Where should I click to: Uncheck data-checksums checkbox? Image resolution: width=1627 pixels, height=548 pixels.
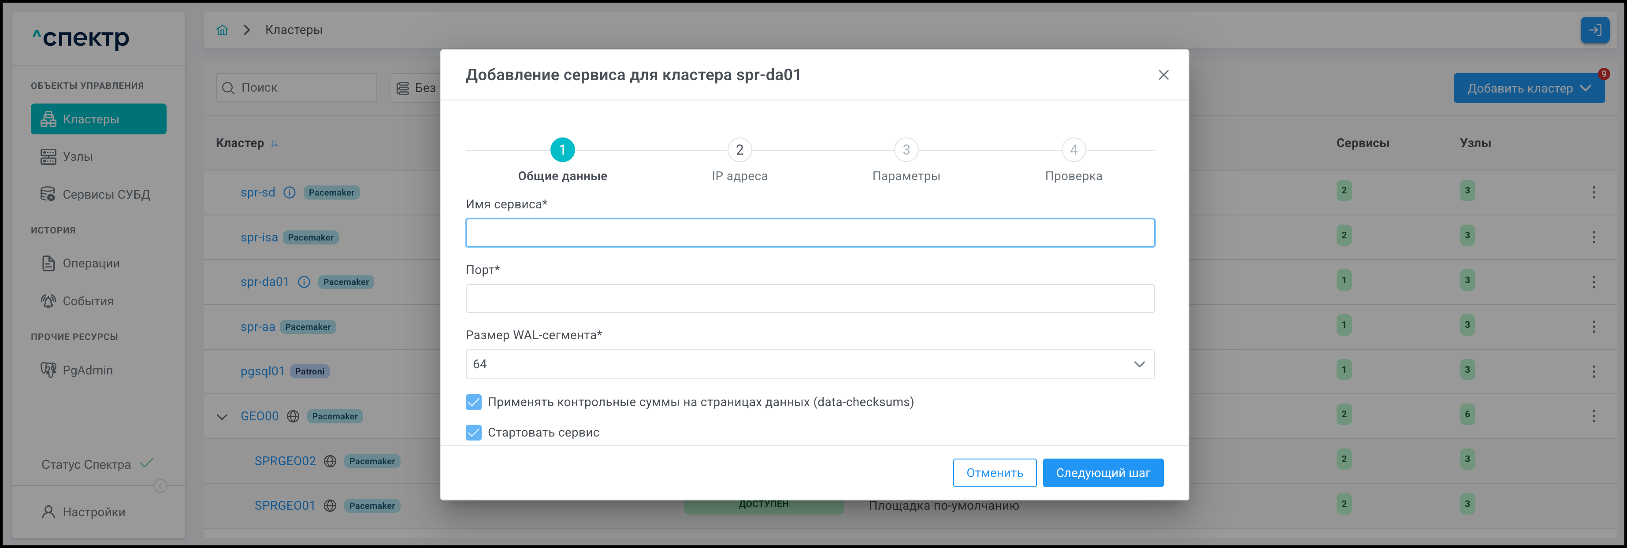(473, 402)
